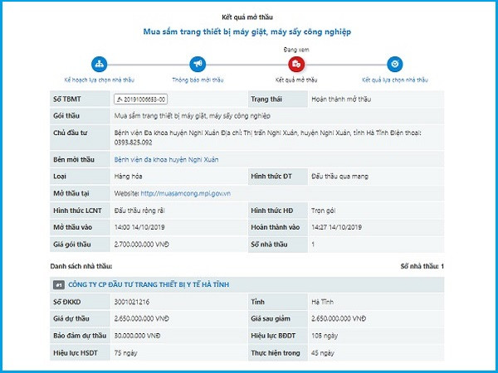
Task: Select the Giá sau giảm value 2.650.000.000 VNĐ
Action: (339, 318)
